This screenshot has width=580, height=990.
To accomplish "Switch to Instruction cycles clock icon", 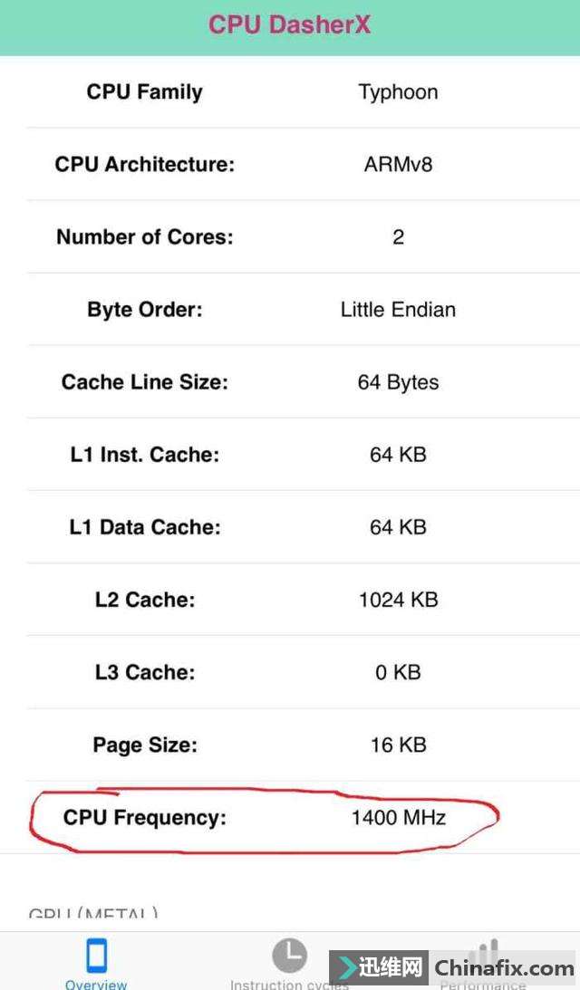I will tap(289, 955).
